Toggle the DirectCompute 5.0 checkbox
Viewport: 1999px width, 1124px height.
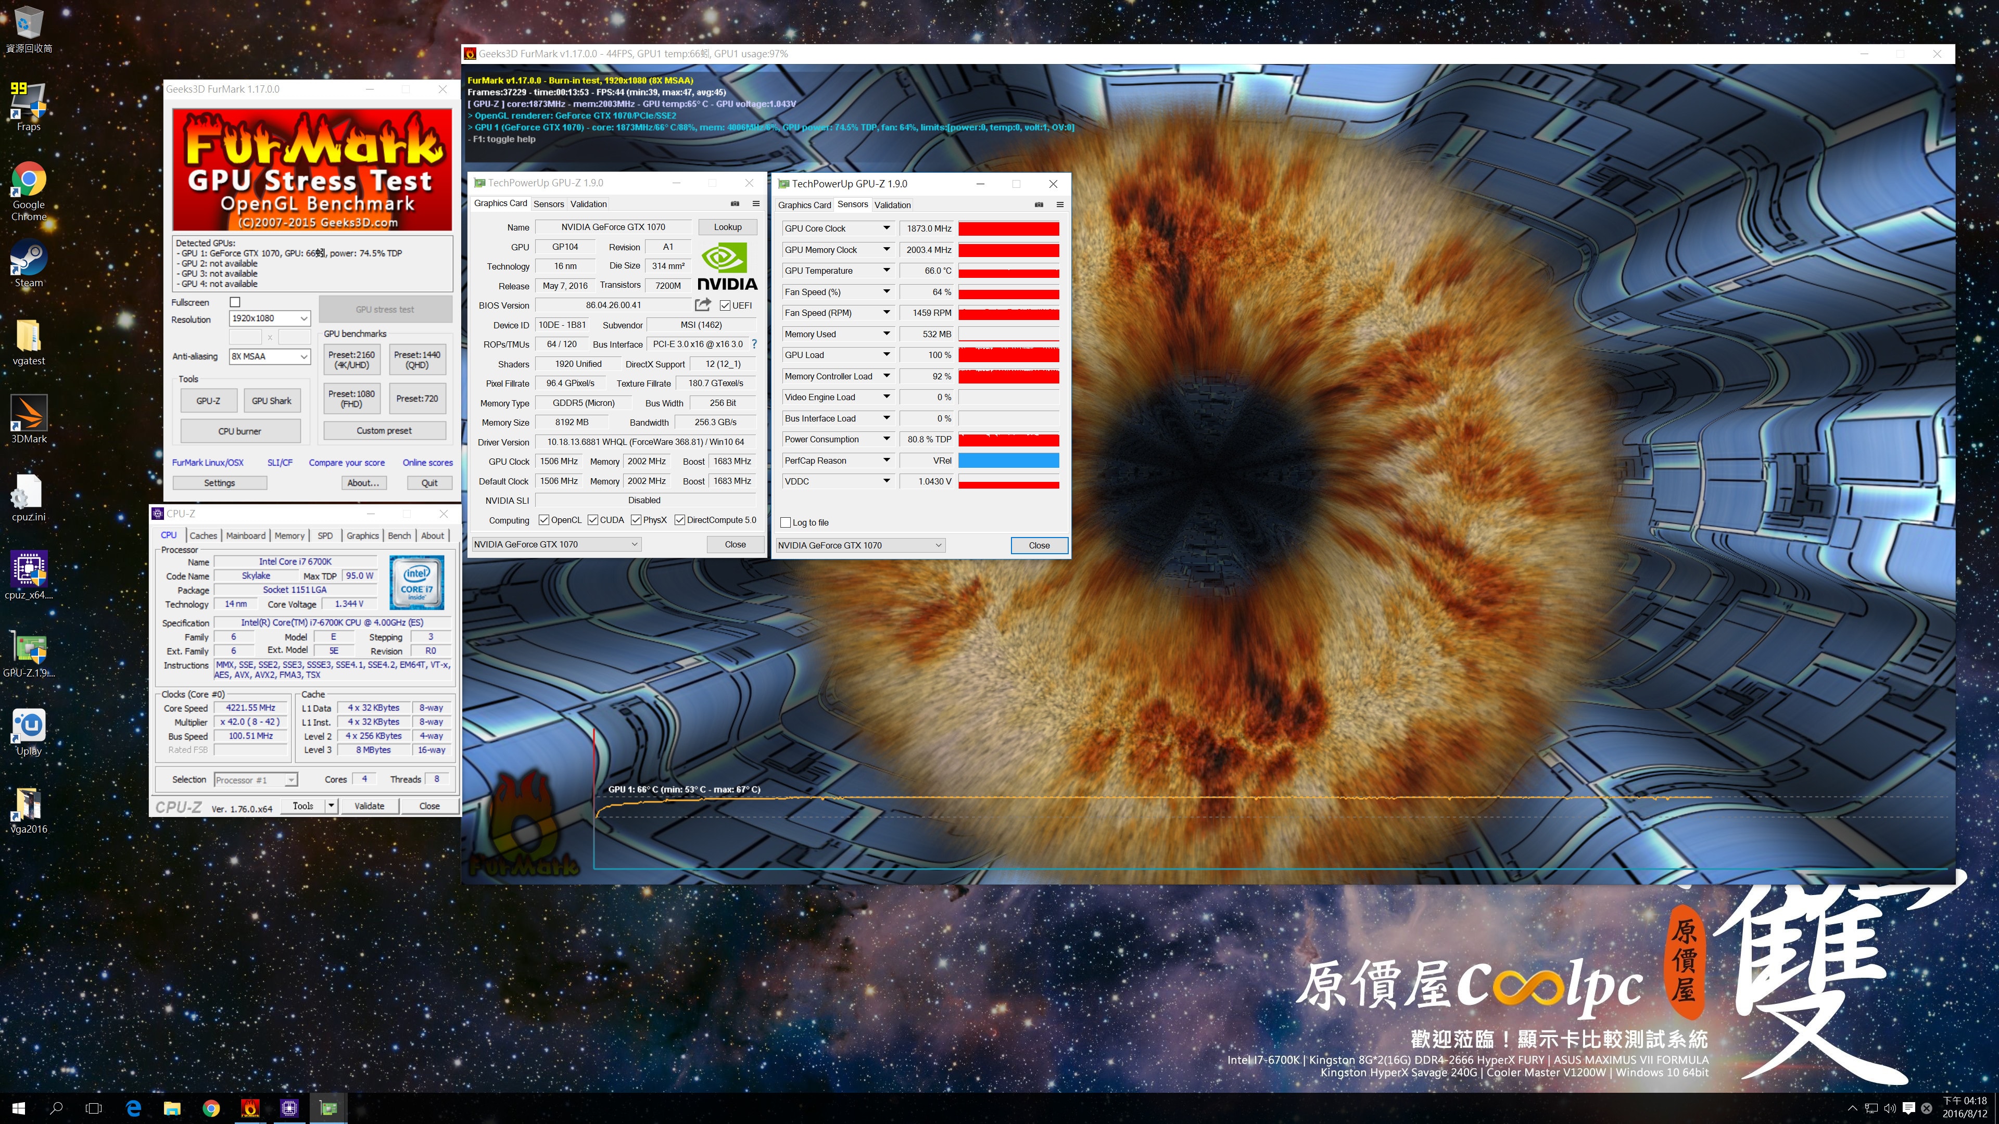tap(680, 520)
